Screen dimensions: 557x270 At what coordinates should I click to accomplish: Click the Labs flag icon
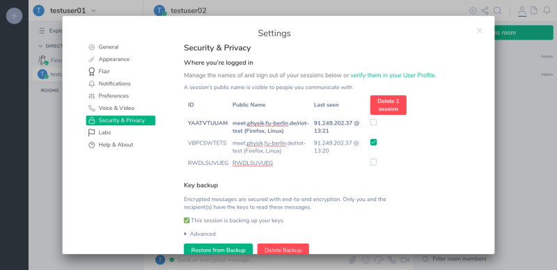point(92,132)
